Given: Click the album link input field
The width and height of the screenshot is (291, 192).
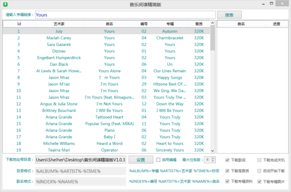Looking at the screenshot, I should (125, 15).
